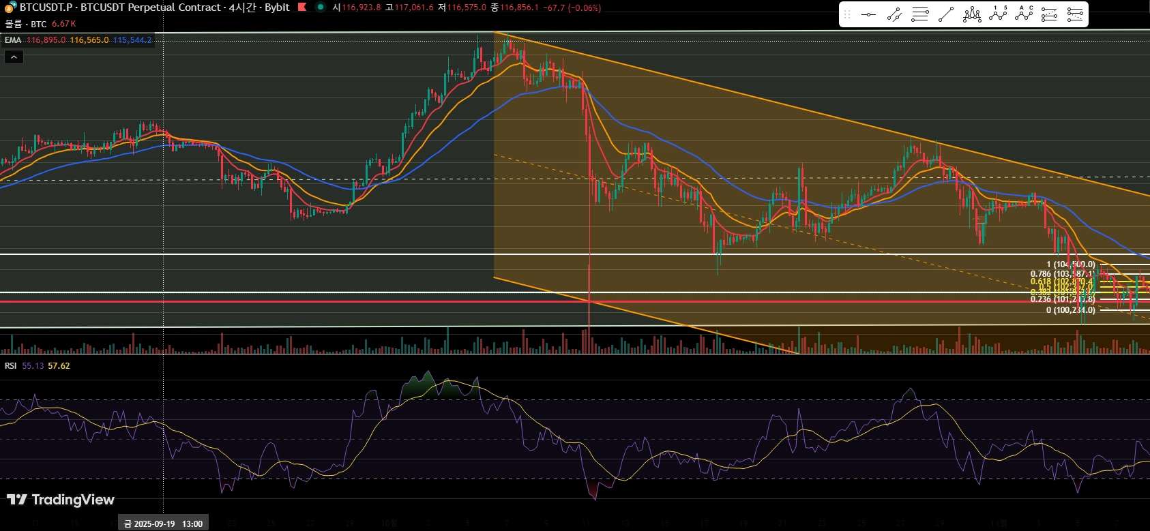Click the volume value 6.67K

click(x=64, y=24)
